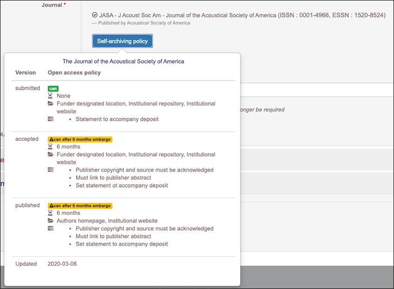The width and height of the screenshot is (394, 289).
Task: Click the Self-archiving policy button
Action: click(122, 41)
